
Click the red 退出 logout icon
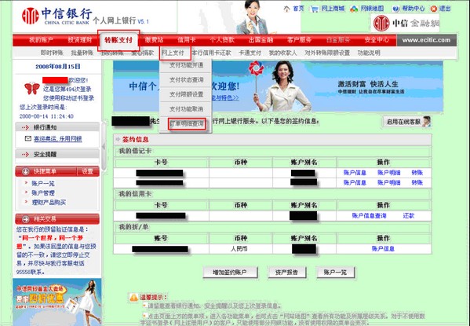[434, 9]
